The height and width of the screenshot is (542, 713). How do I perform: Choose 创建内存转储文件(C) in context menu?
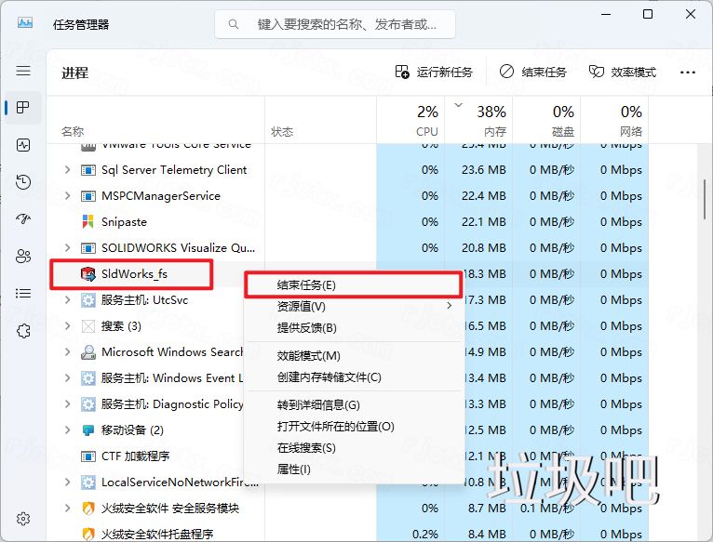pyautogui.click(x=354, y=377)
